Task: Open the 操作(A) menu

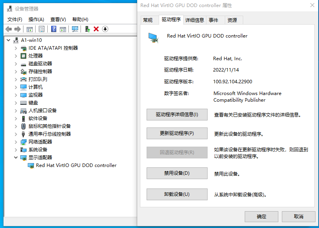Action: [36, 19]
